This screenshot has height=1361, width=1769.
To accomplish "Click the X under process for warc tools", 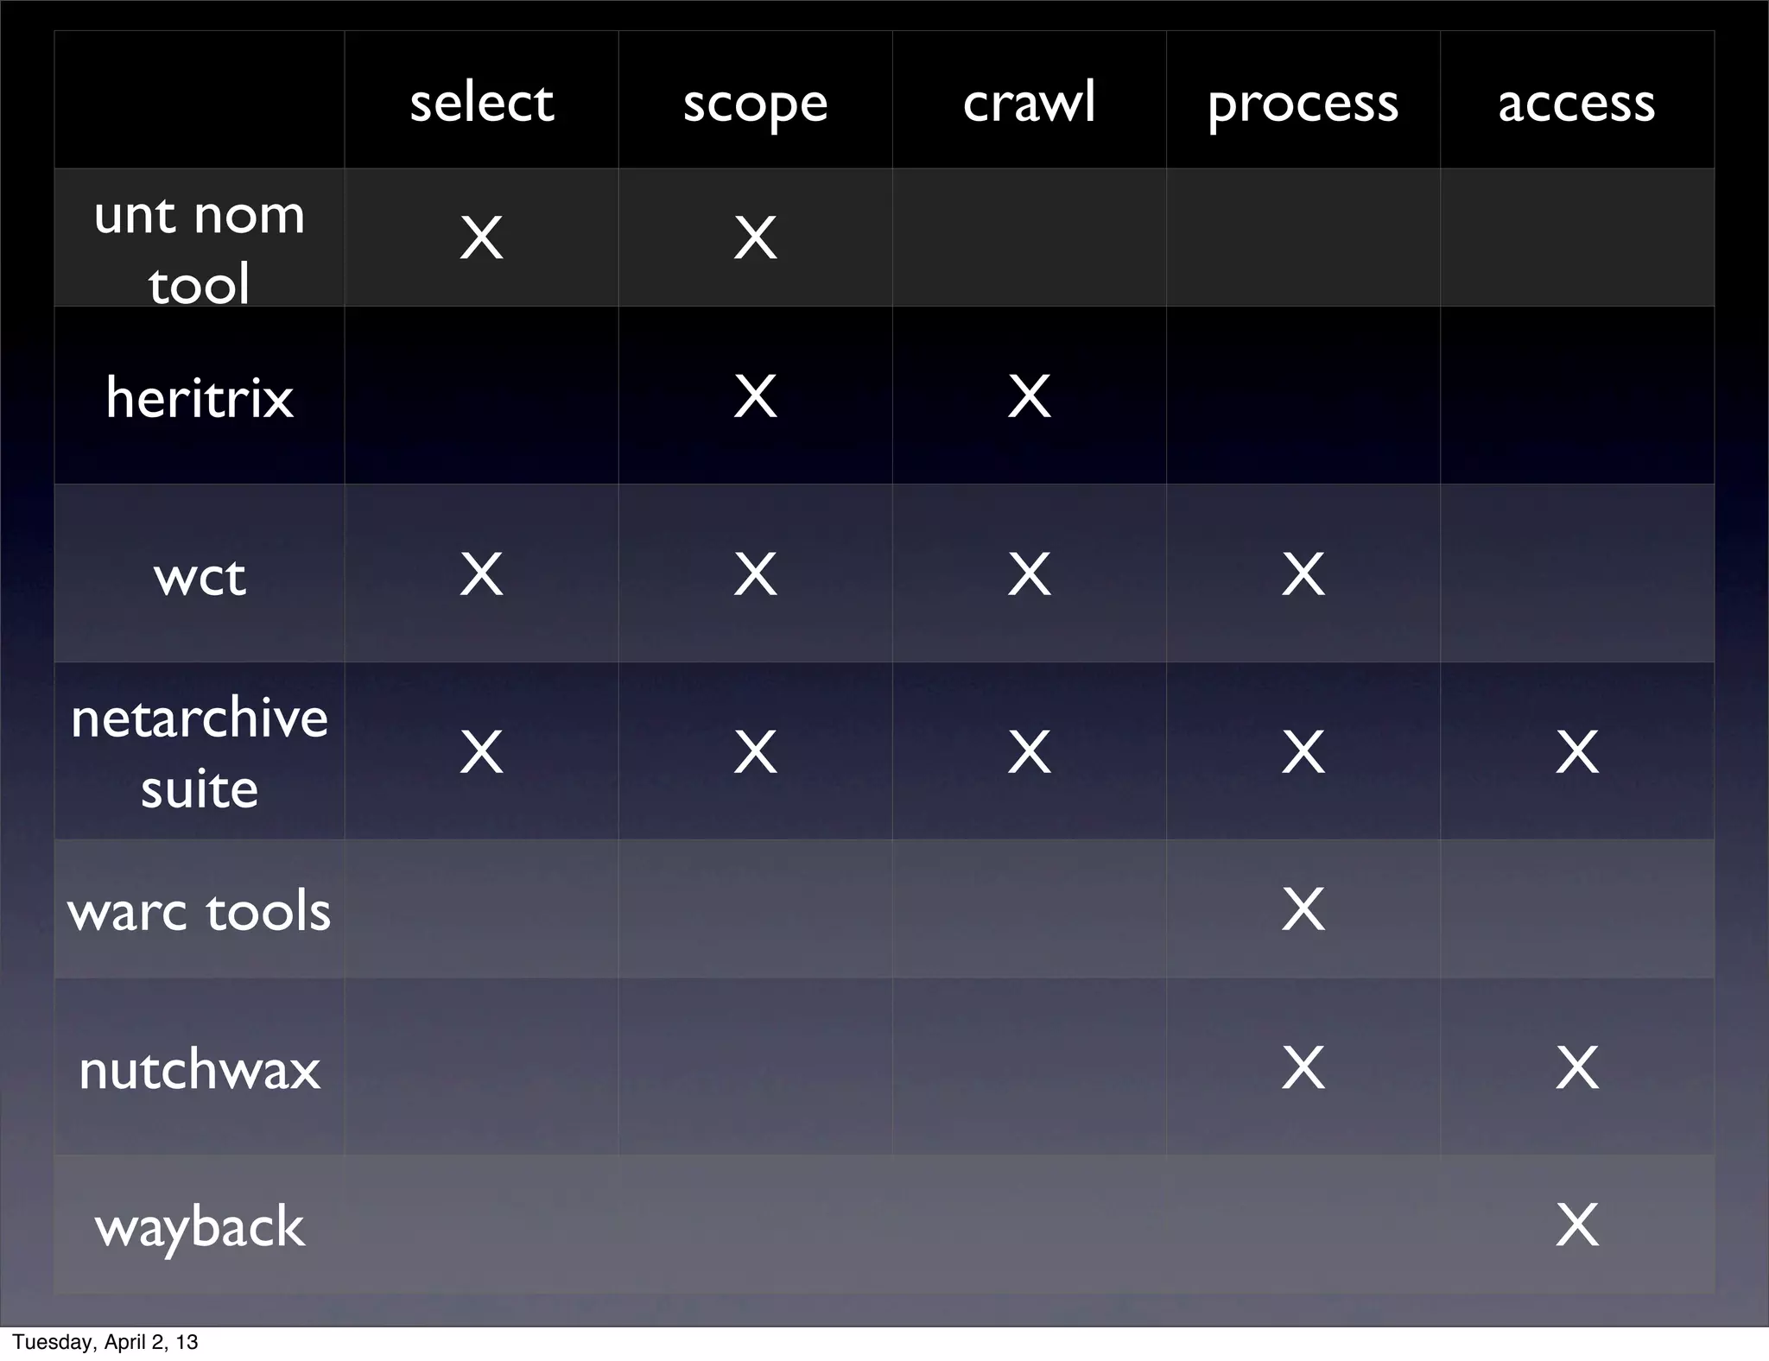I will point(1303,909).
